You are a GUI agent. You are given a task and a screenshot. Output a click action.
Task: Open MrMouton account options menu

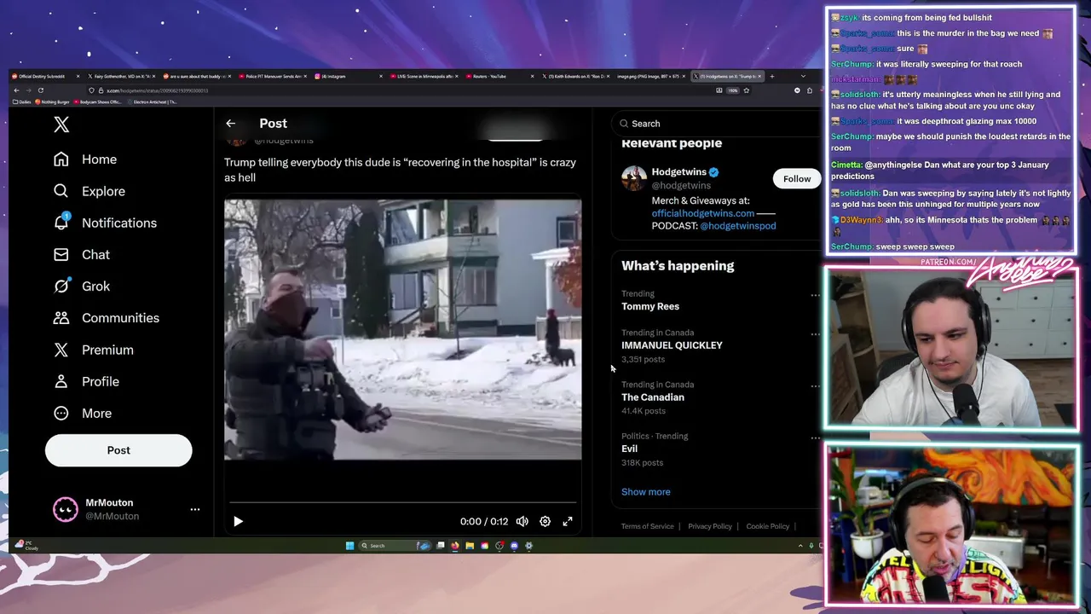[x=194, y=509]
